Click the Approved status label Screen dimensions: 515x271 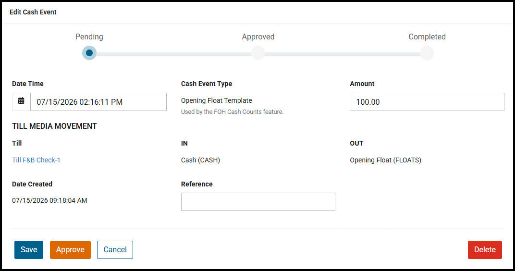[x=258, y=37]
